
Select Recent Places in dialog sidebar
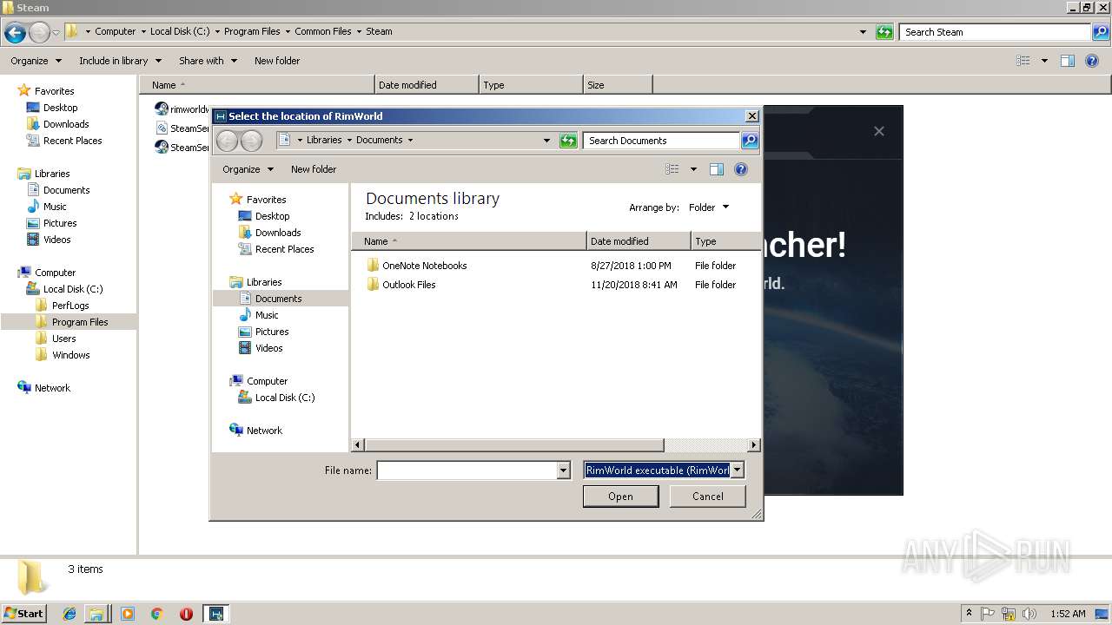pyautogui.click(x=284, y=249)
